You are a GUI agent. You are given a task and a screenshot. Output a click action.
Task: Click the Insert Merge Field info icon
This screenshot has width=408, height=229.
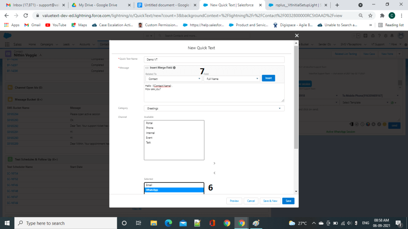175,68
